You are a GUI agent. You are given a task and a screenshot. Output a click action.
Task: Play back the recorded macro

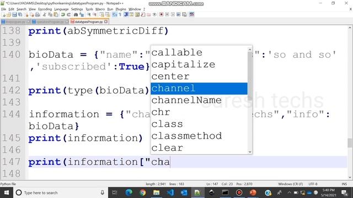click(173, 15)
